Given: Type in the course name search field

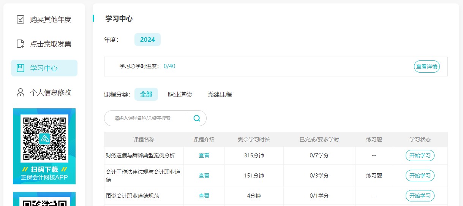Looking at the screenshot, I should pyautogui.click(x=148, y=118).
